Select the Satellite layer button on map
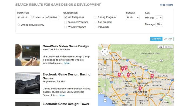The image size is (189, 106). tap(168, 47)
